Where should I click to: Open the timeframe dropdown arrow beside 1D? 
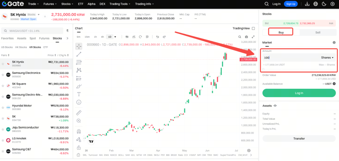click(115, 37)
